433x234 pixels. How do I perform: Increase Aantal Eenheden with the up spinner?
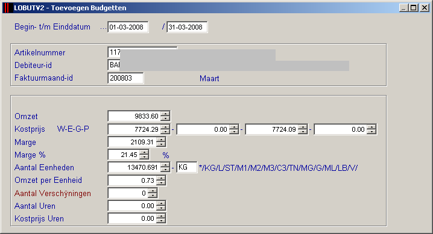point(165,165)
